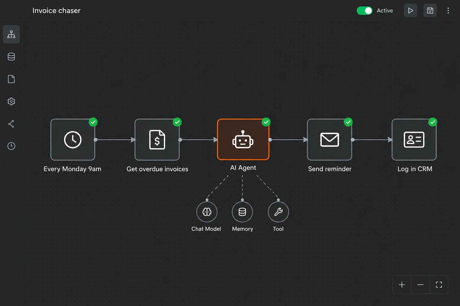Click the Invoice chaser workflow title

pos(56,11)
